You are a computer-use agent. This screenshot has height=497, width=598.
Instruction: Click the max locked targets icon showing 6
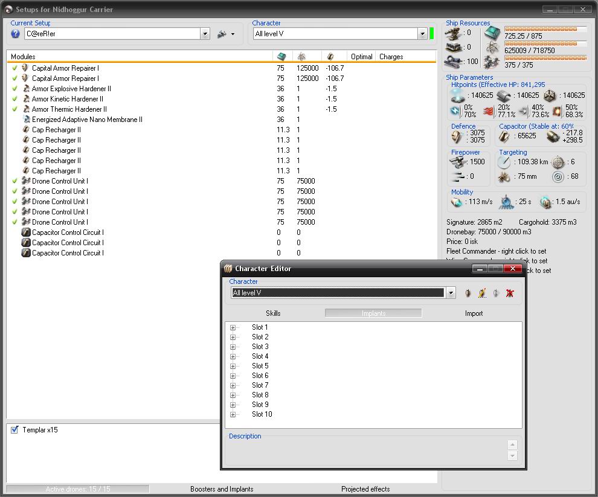(558, 162)
